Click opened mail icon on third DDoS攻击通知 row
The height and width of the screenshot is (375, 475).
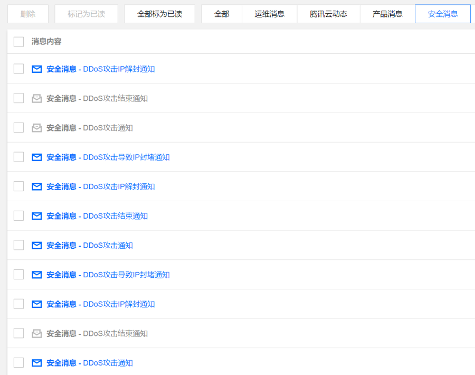click(36, 127)
